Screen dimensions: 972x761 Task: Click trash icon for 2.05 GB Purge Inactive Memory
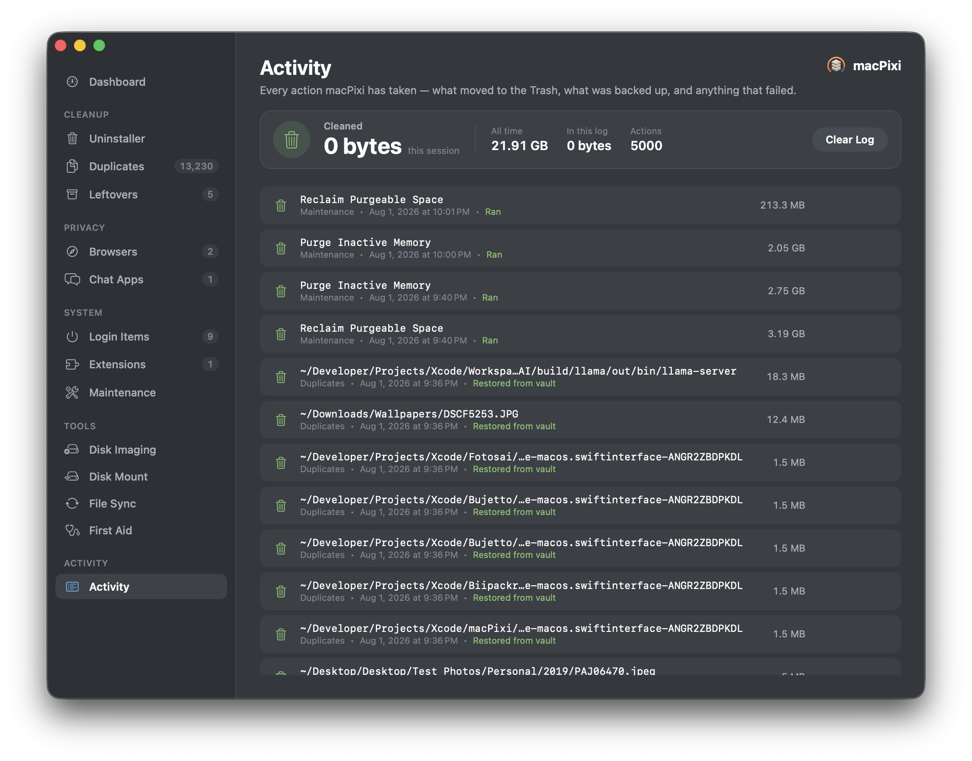click(281, 248)
